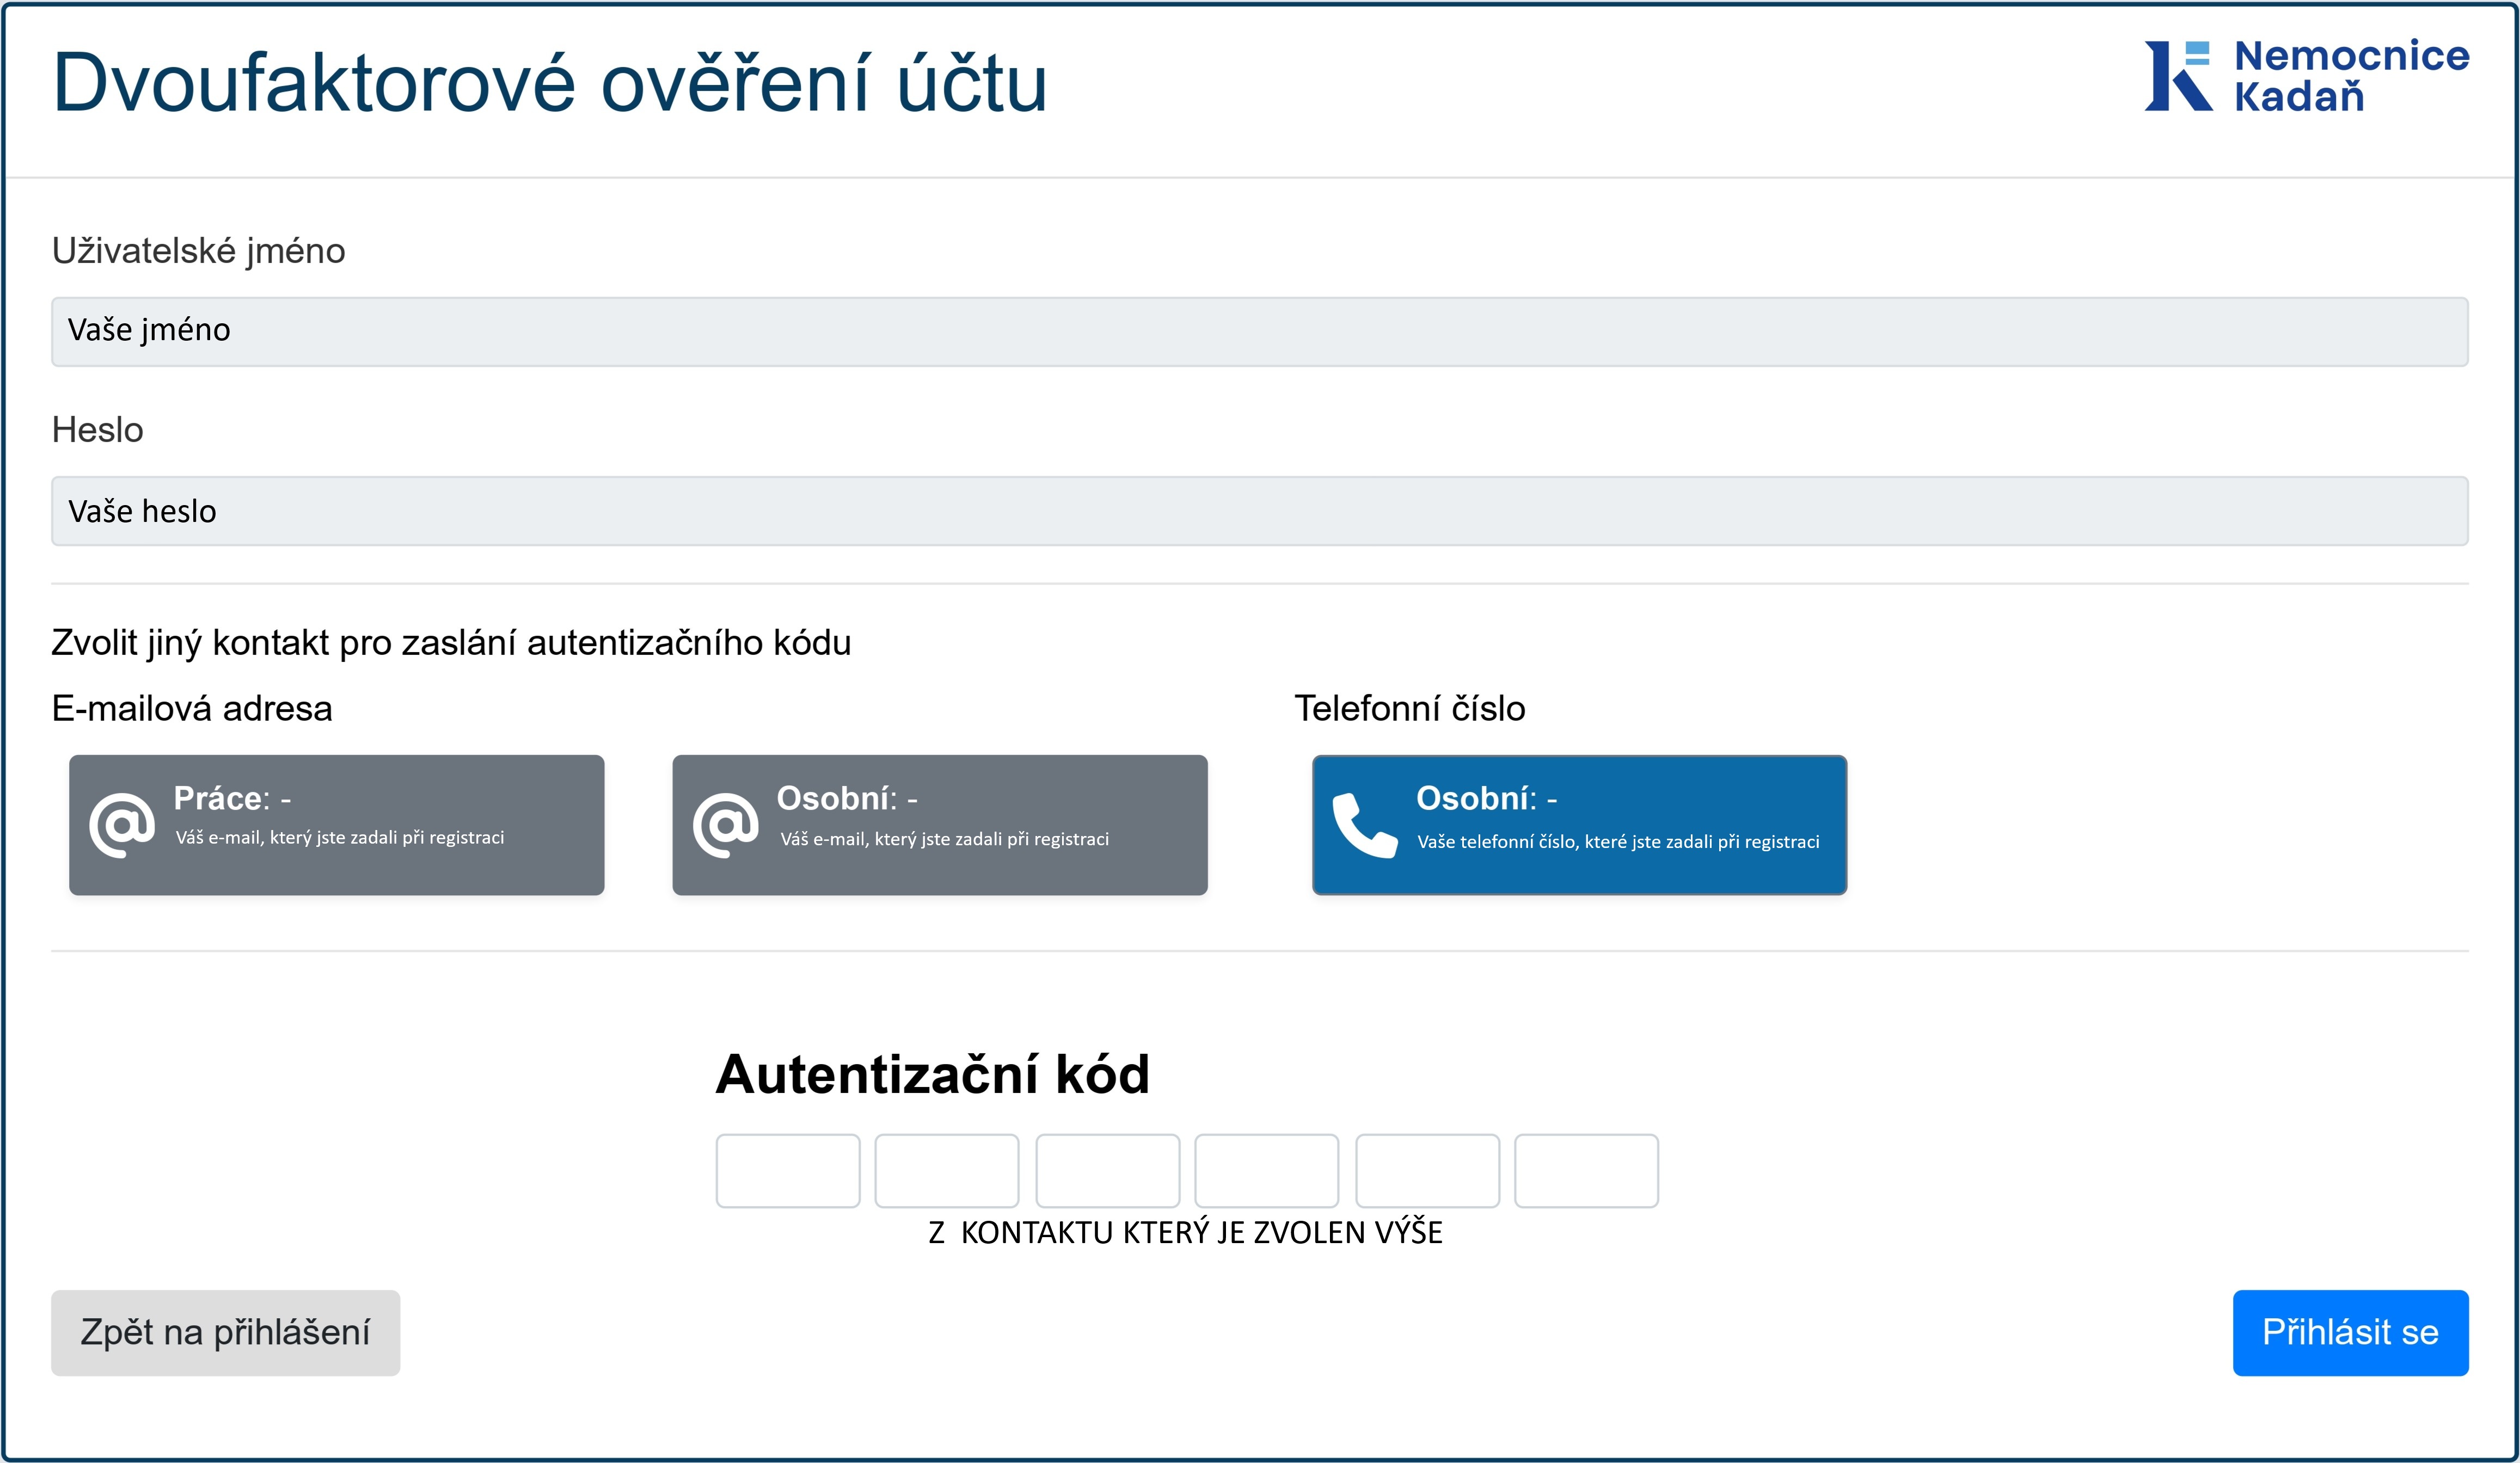Viewport: 2520px width, 1463px height.
Task: Click text Zvolit jiný kontakt pro zaslání autentizačního kódu
Action: [x=451, y=643]
